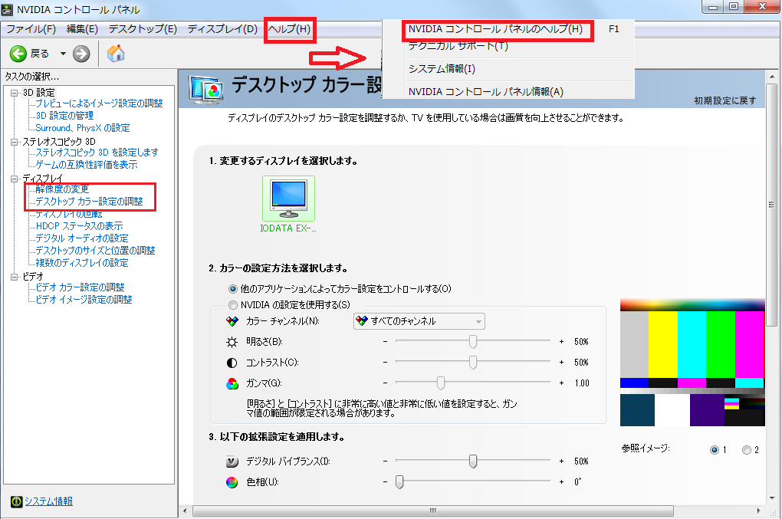The image size is (782, 519).
Task: Click the color bars reference image
Action: point(692,363)
